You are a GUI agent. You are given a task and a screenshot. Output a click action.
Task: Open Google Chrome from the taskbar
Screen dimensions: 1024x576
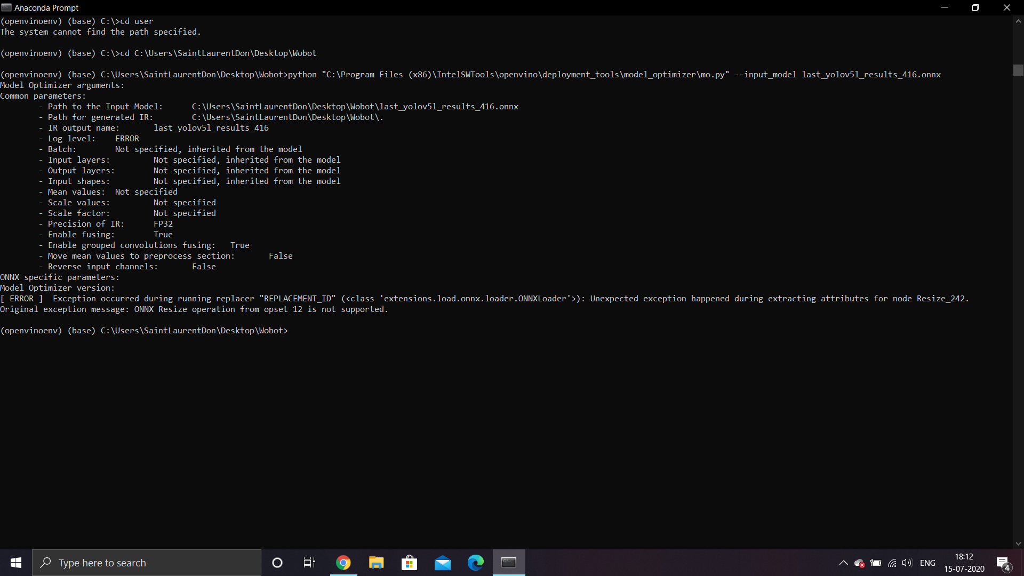[x=343, y=563]
